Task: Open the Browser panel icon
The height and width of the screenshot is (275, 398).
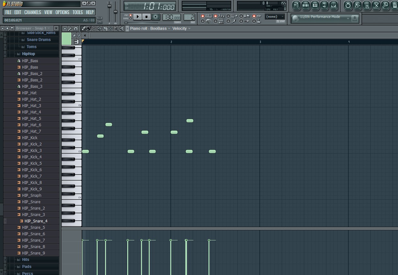Action: (x=324, y=5)
